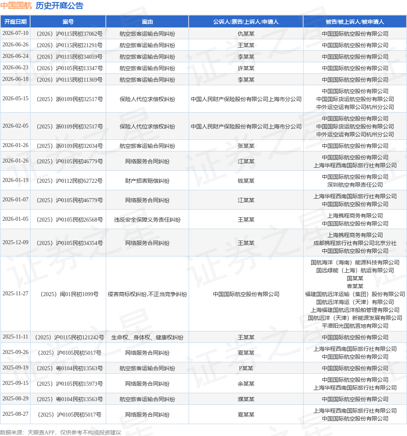Select 违反安全保障义务责任纠纷 cause cell
The height and width of the screenshot is (436, 407).
click(147, 220)
